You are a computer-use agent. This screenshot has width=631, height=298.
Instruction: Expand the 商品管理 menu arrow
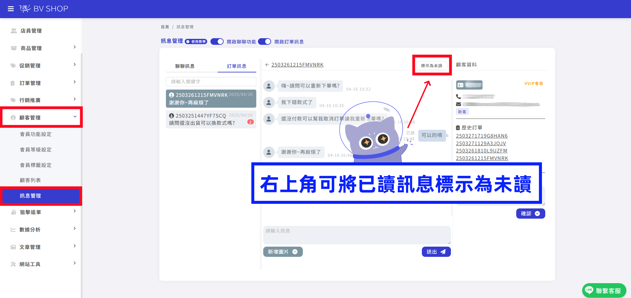pos(75,47)
